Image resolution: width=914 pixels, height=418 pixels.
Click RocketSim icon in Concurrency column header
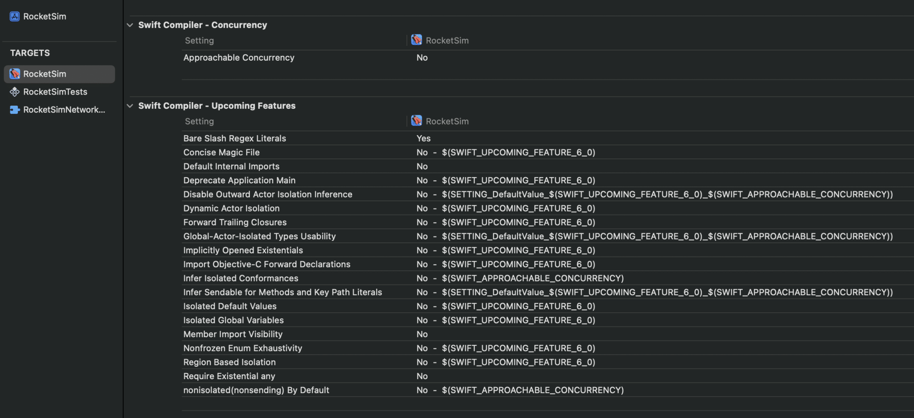pos(416,40)
